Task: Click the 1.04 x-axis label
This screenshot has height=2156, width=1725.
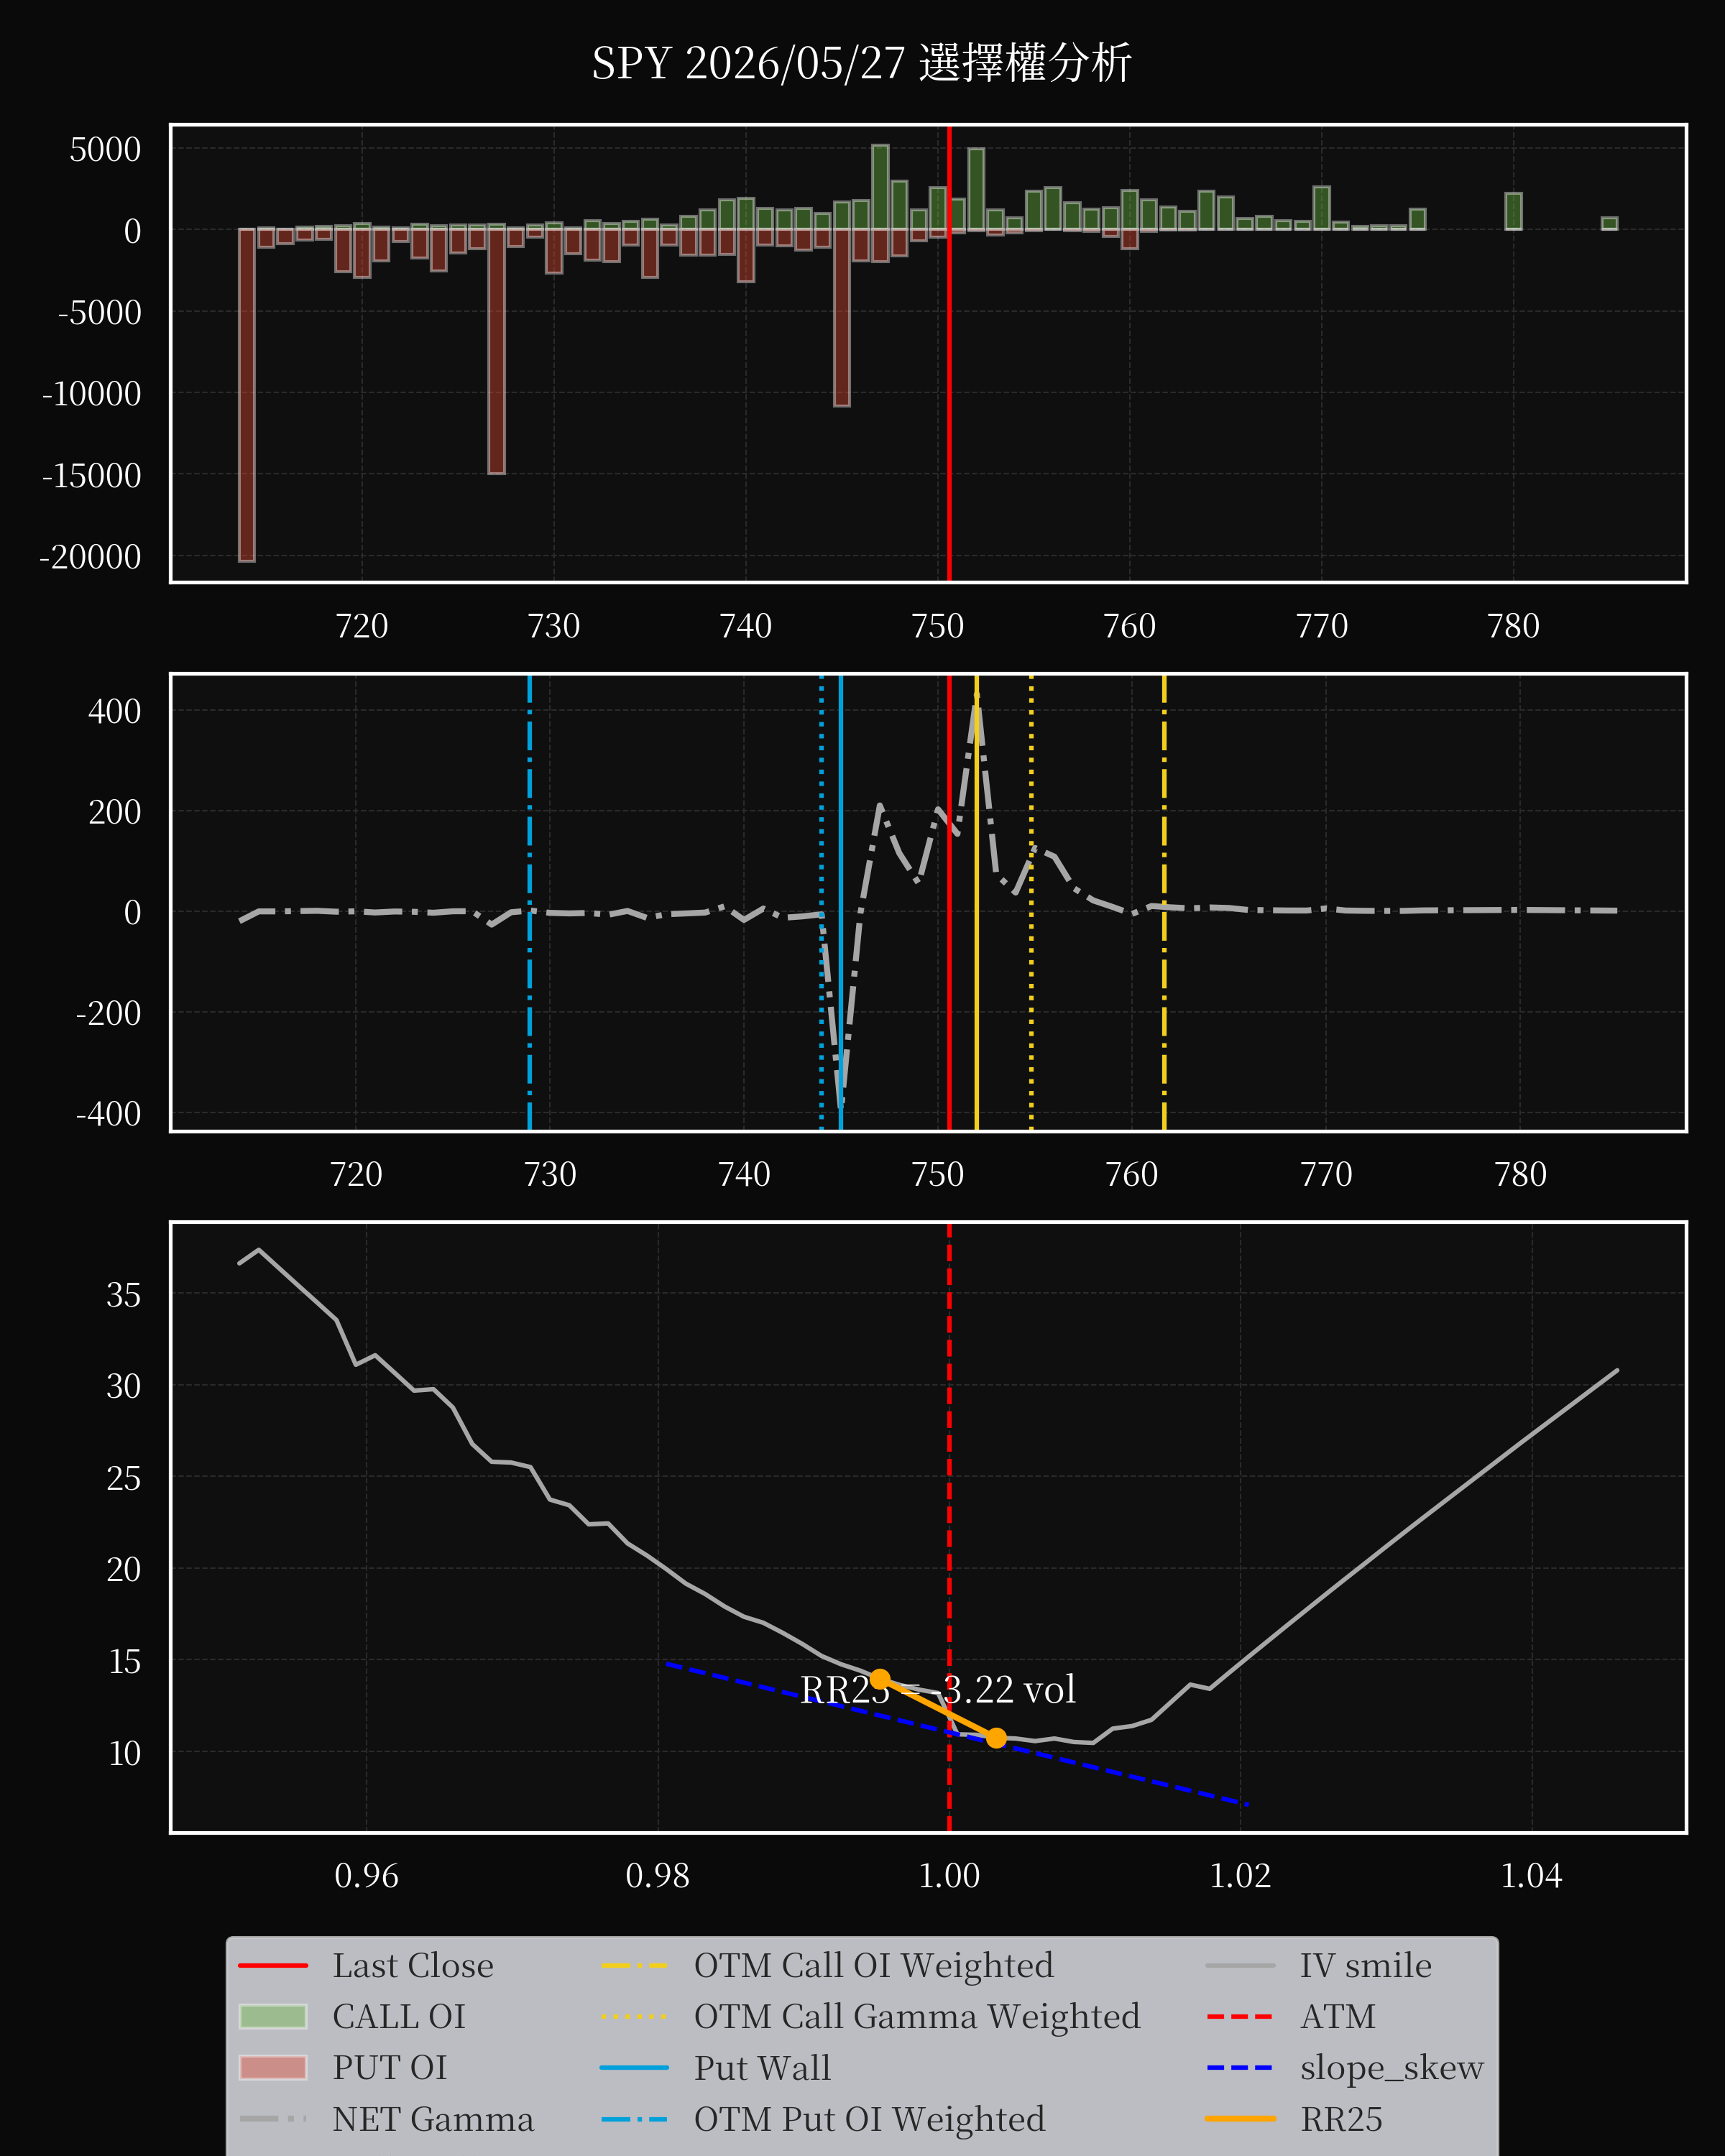Action: tap(1531, 1876)
